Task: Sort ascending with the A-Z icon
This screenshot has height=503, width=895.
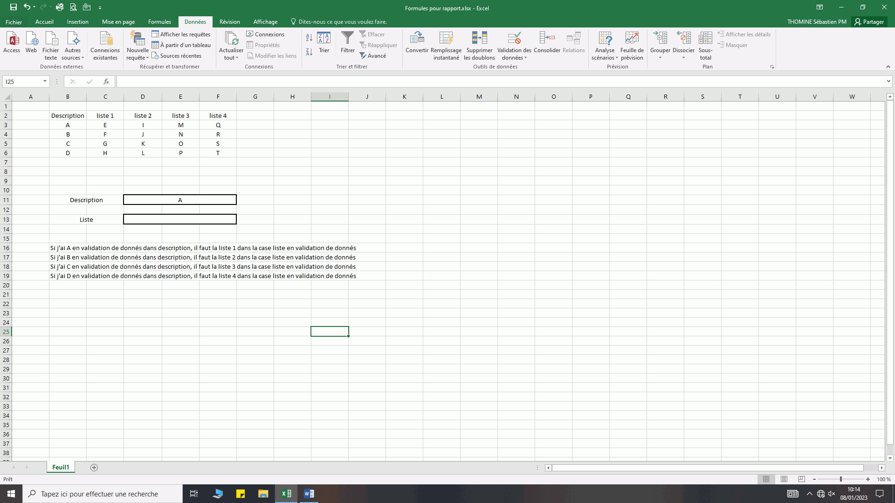Action: (x=309, y=37)
